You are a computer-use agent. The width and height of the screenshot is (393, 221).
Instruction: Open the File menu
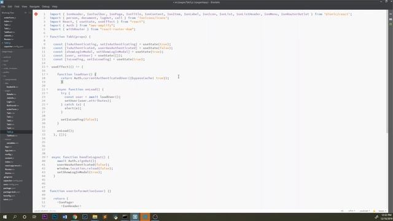(3, 7)
